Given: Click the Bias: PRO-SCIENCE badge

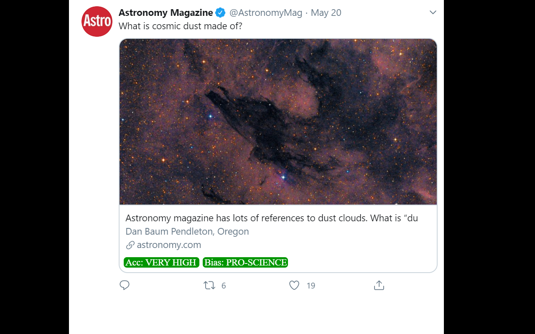Looking at the screenshot, I should pyautogui.click(x=245, y=263).
